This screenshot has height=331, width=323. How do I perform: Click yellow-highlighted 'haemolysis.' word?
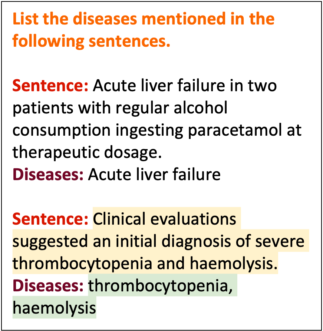[x=234, y=264]
